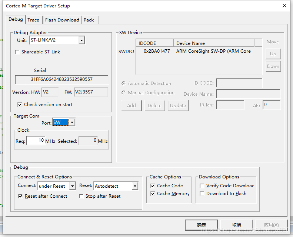This screenshot has width=293, height=237.
Task: Click the Move Down button
Action: point(273,66)
